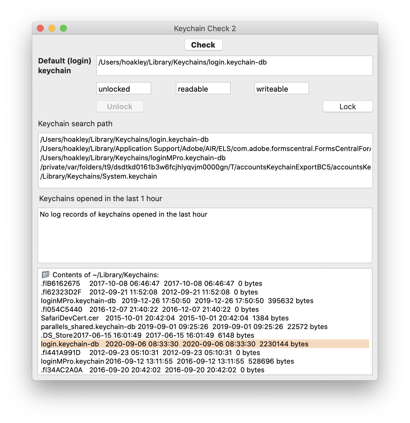Click the 'unlocked' status field
Viewport: 410px width, 423px height.
coord(124,88)
